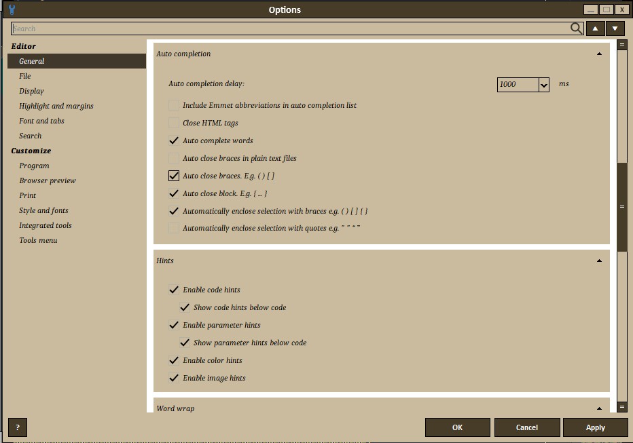Collapse the Word wrap section
Image resolution: width=633 pixels, height=443 pixels.
[599, 408]
